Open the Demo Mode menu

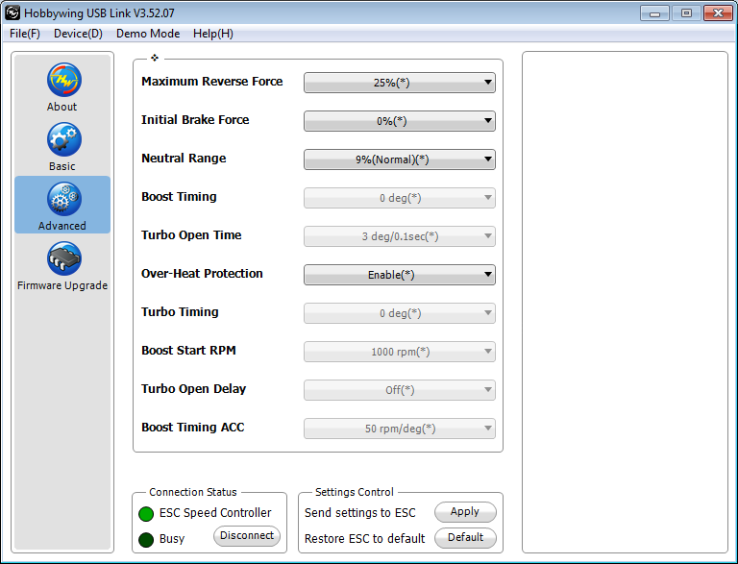point(148,34)
